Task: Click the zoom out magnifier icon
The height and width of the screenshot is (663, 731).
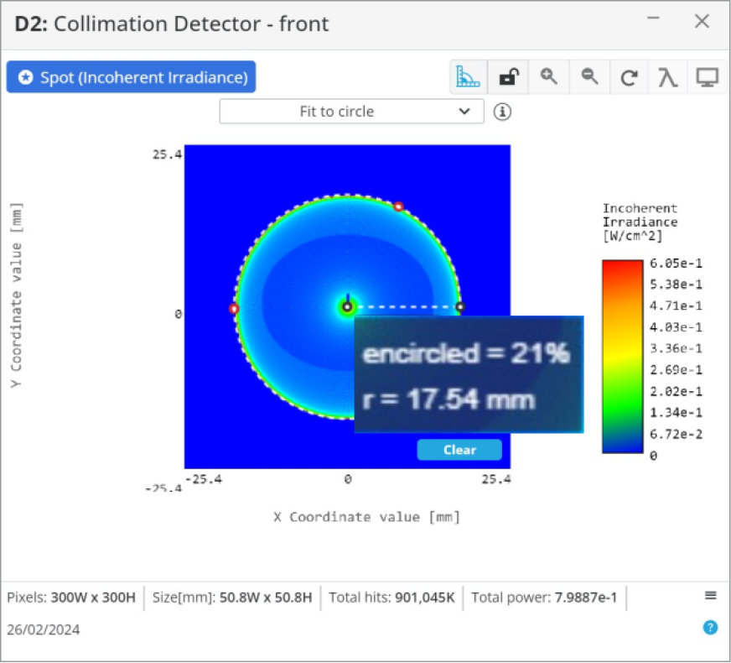Action: pyautogui.click(x=589, y=77)
